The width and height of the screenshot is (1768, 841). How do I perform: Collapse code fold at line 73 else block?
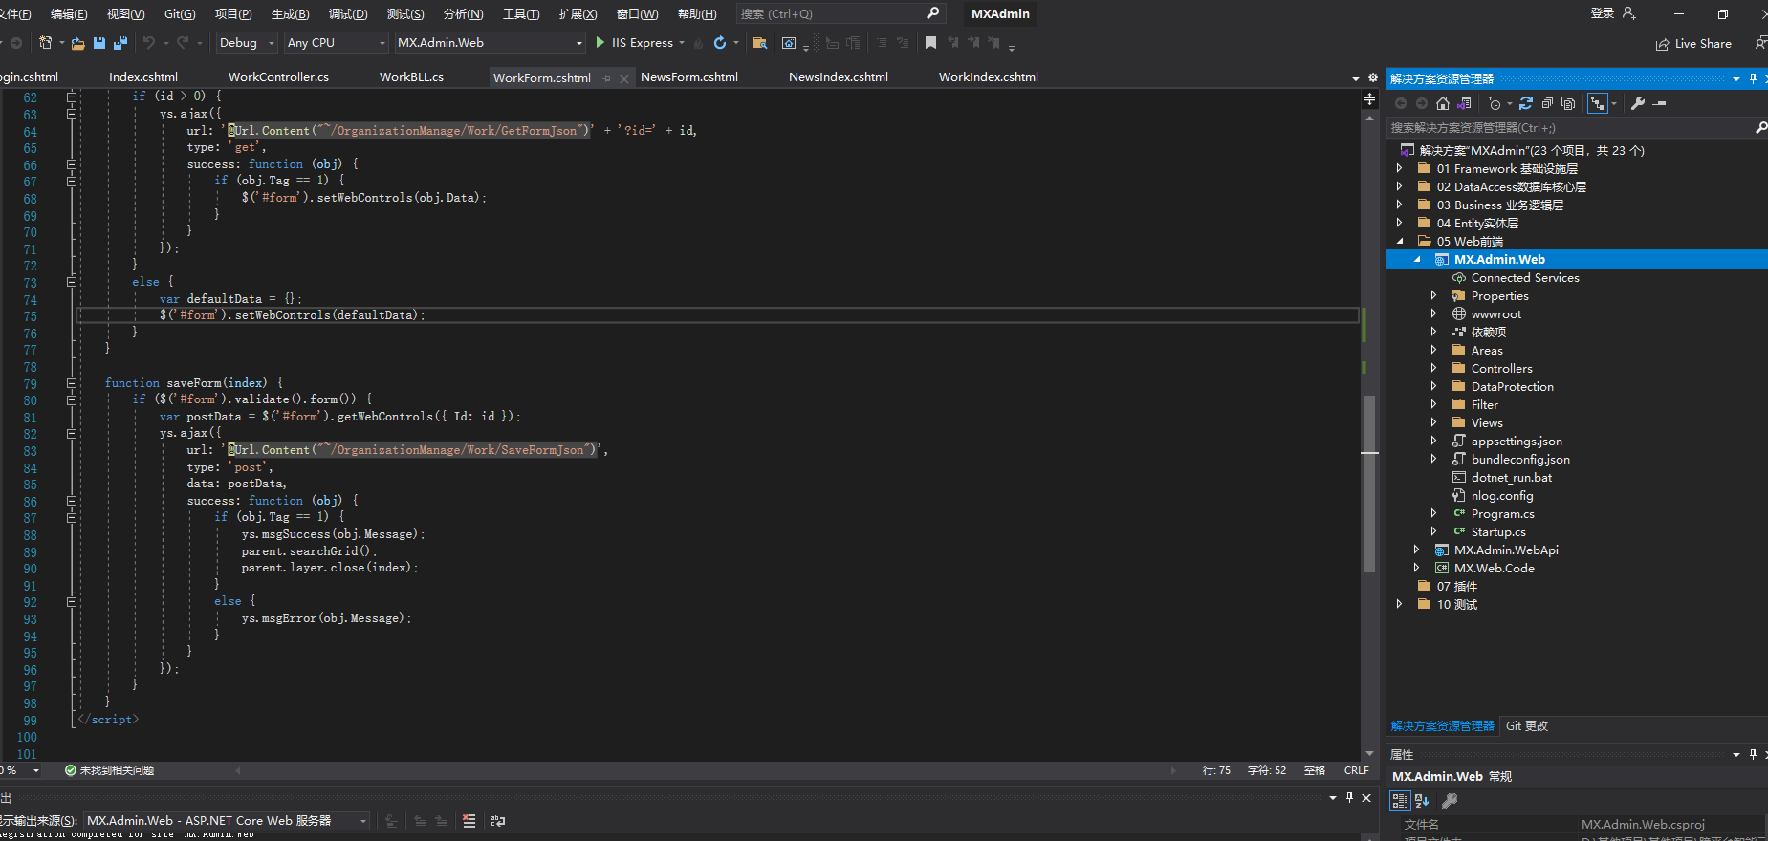pos(72,282)
